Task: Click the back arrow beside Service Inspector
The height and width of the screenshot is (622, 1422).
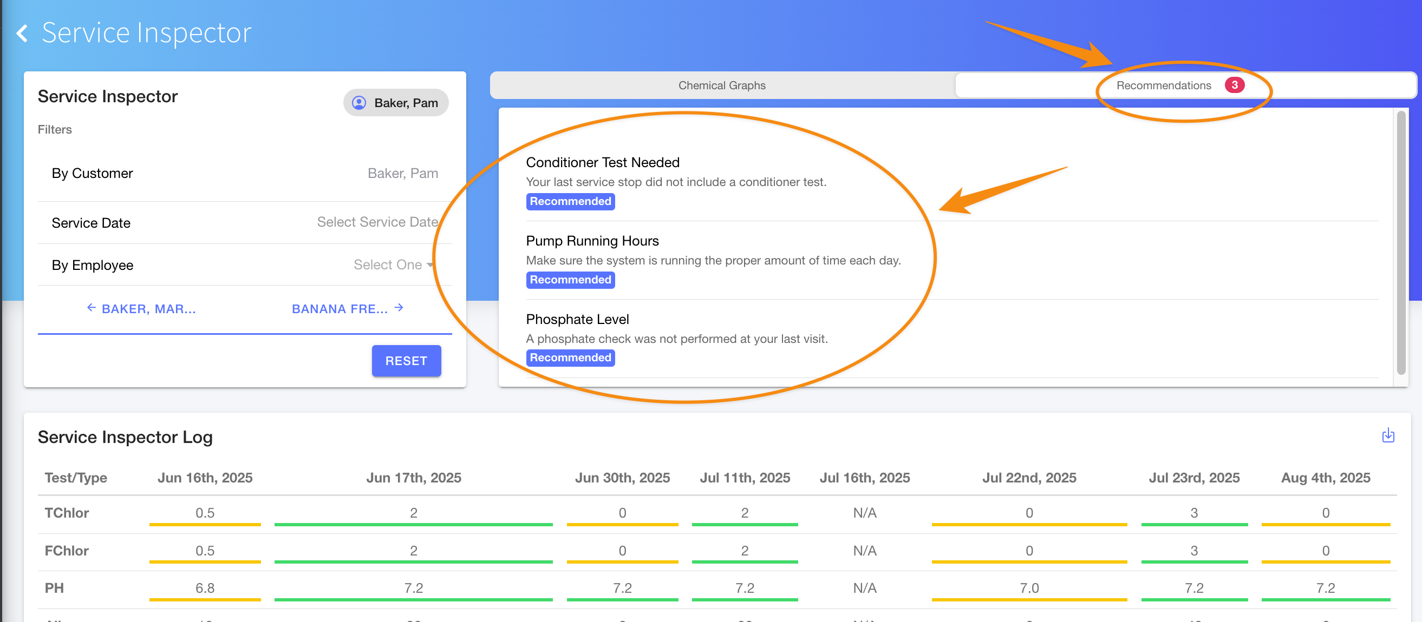Action: [x=22, y=33]
